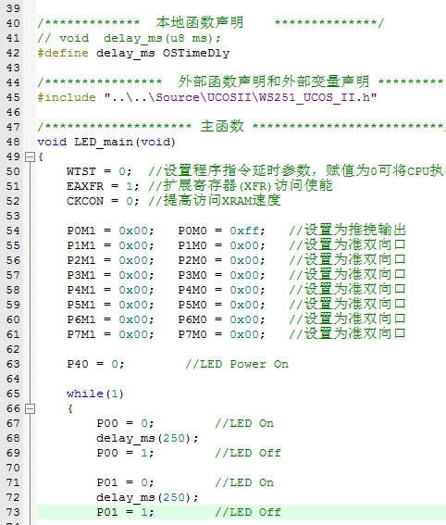Click the CKCON = 0 statement
446x525 pixels.
103,201
